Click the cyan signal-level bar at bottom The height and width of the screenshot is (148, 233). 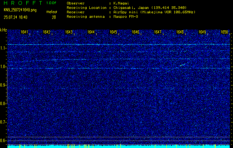[x=119, y=146]
